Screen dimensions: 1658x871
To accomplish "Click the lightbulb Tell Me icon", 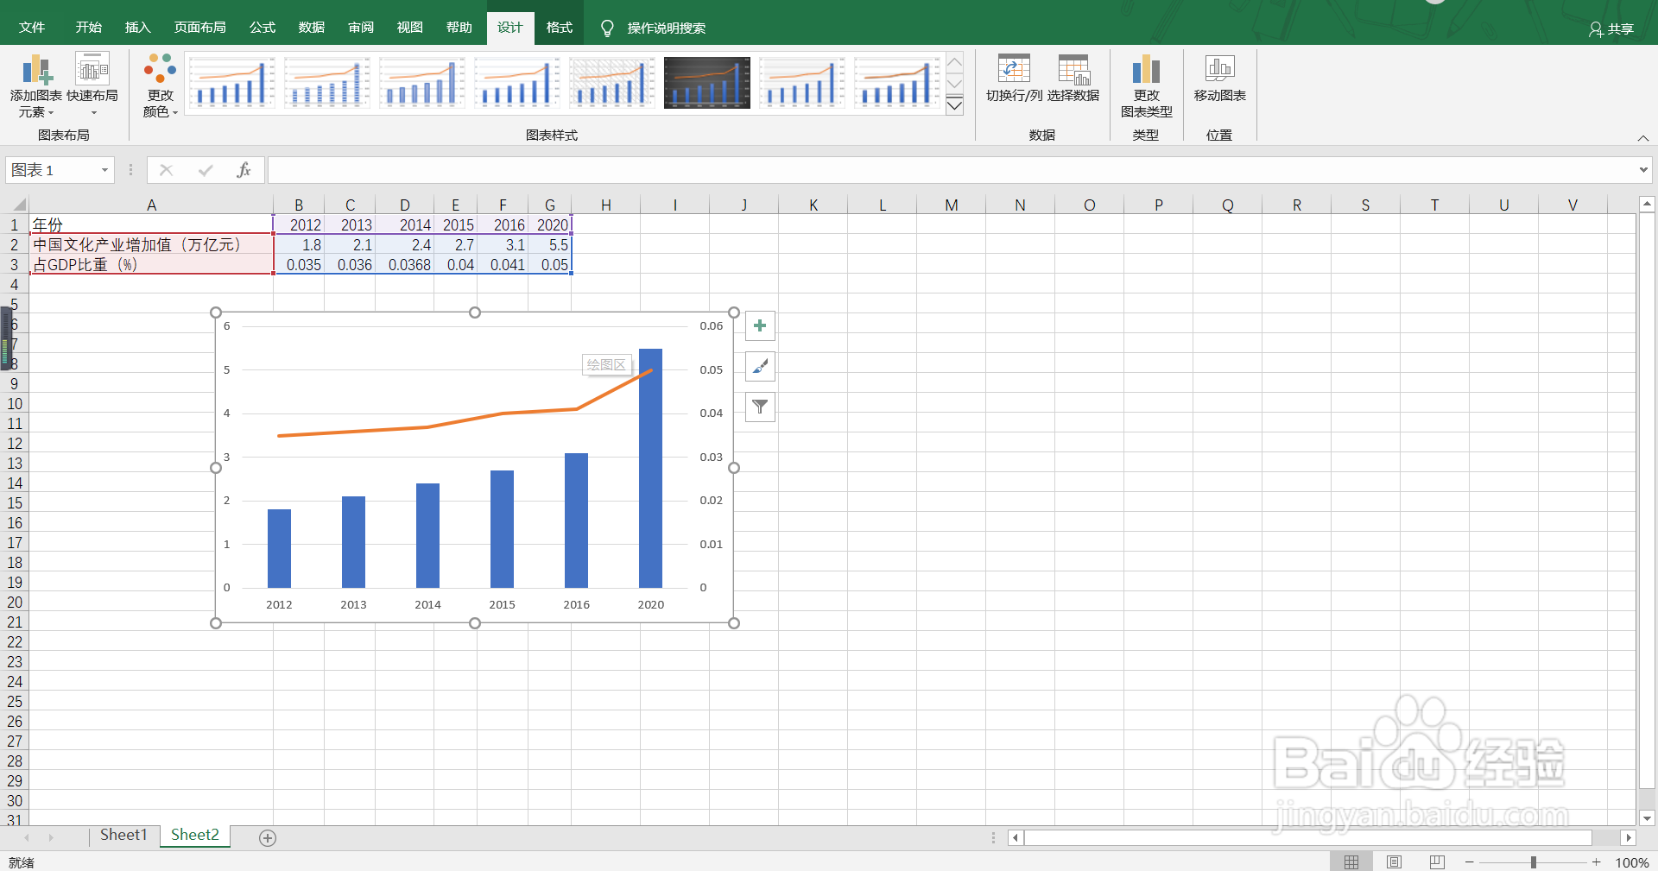I will click(607, 28).
